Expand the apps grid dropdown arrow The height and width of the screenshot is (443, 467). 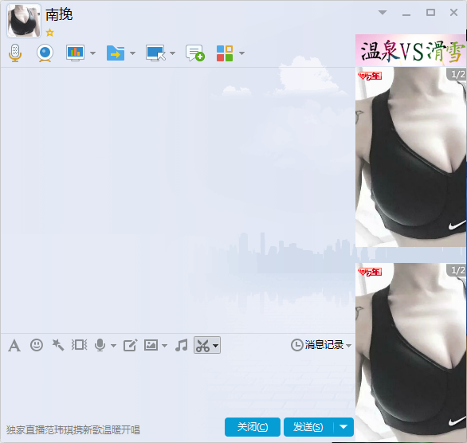241,53
